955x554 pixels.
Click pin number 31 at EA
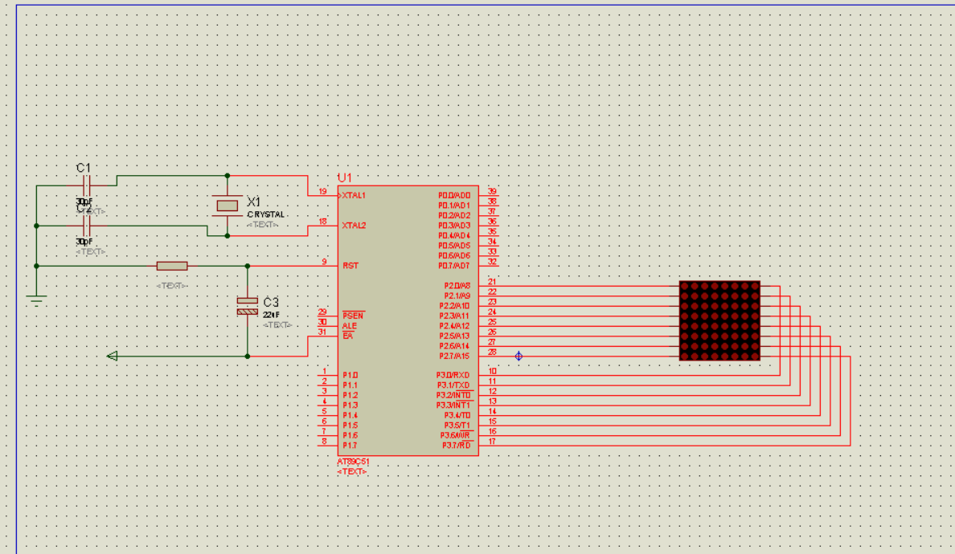pyautogui.click(x=322, y=332)
